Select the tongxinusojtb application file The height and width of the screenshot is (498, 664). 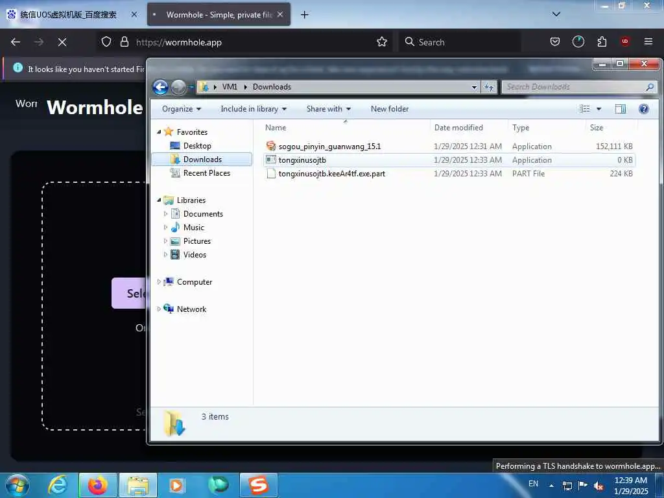point(302,160)
